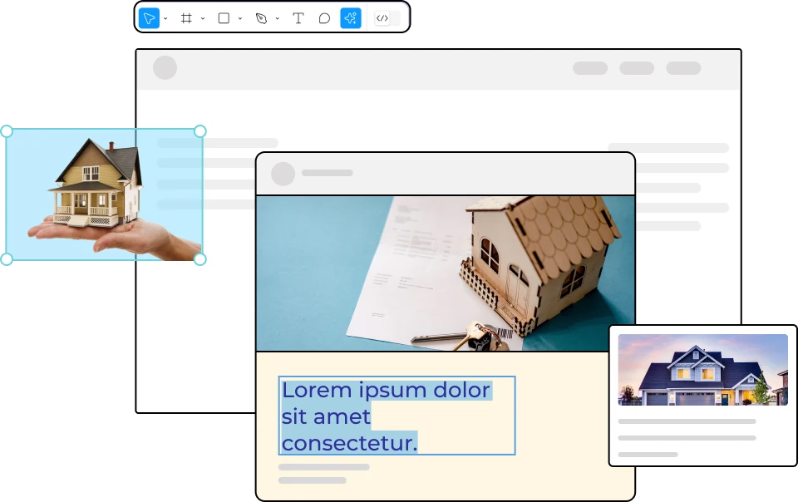Expand the Rectangle shape tool dropdown
The height and width of the screenshot is (502, 798).
pos(240,18)
